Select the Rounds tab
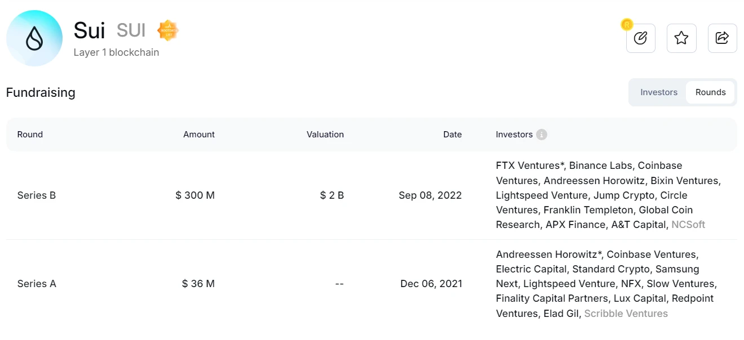744x340 pixels. point(710,92)
